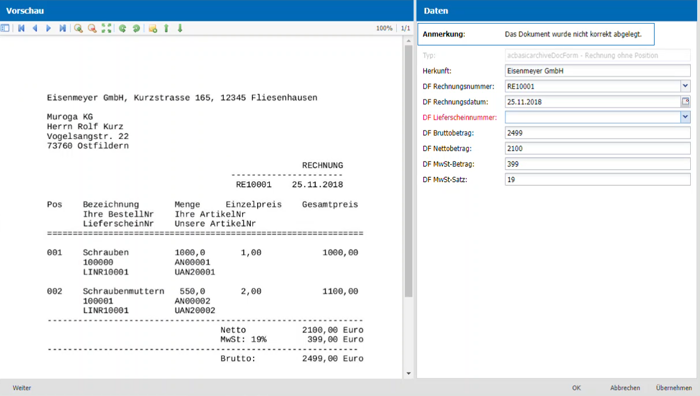Click the Muroga KG recipient line
The height and width of the screenshot is (396, 700).
70,117
